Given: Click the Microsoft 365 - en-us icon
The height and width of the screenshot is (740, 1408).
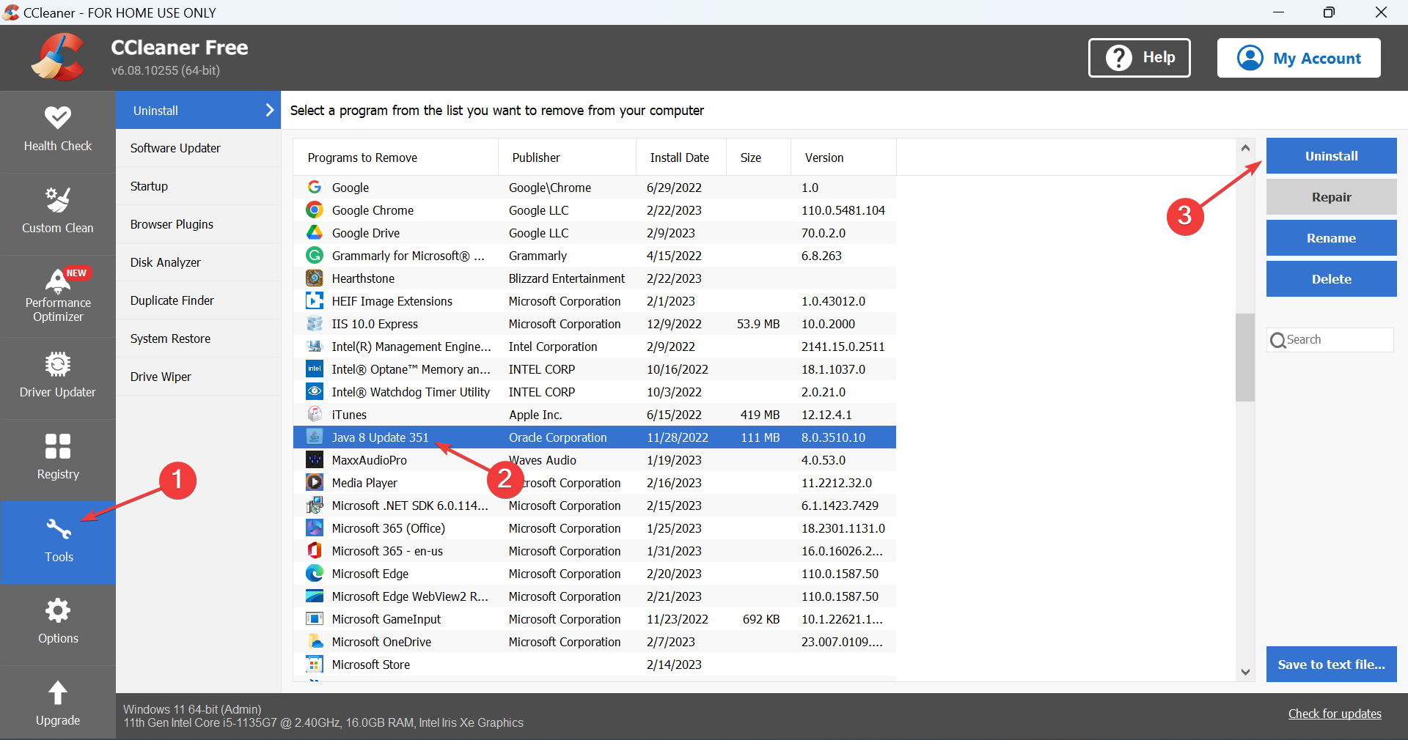Looking at the screenshot, I should (x=315, y=551).
